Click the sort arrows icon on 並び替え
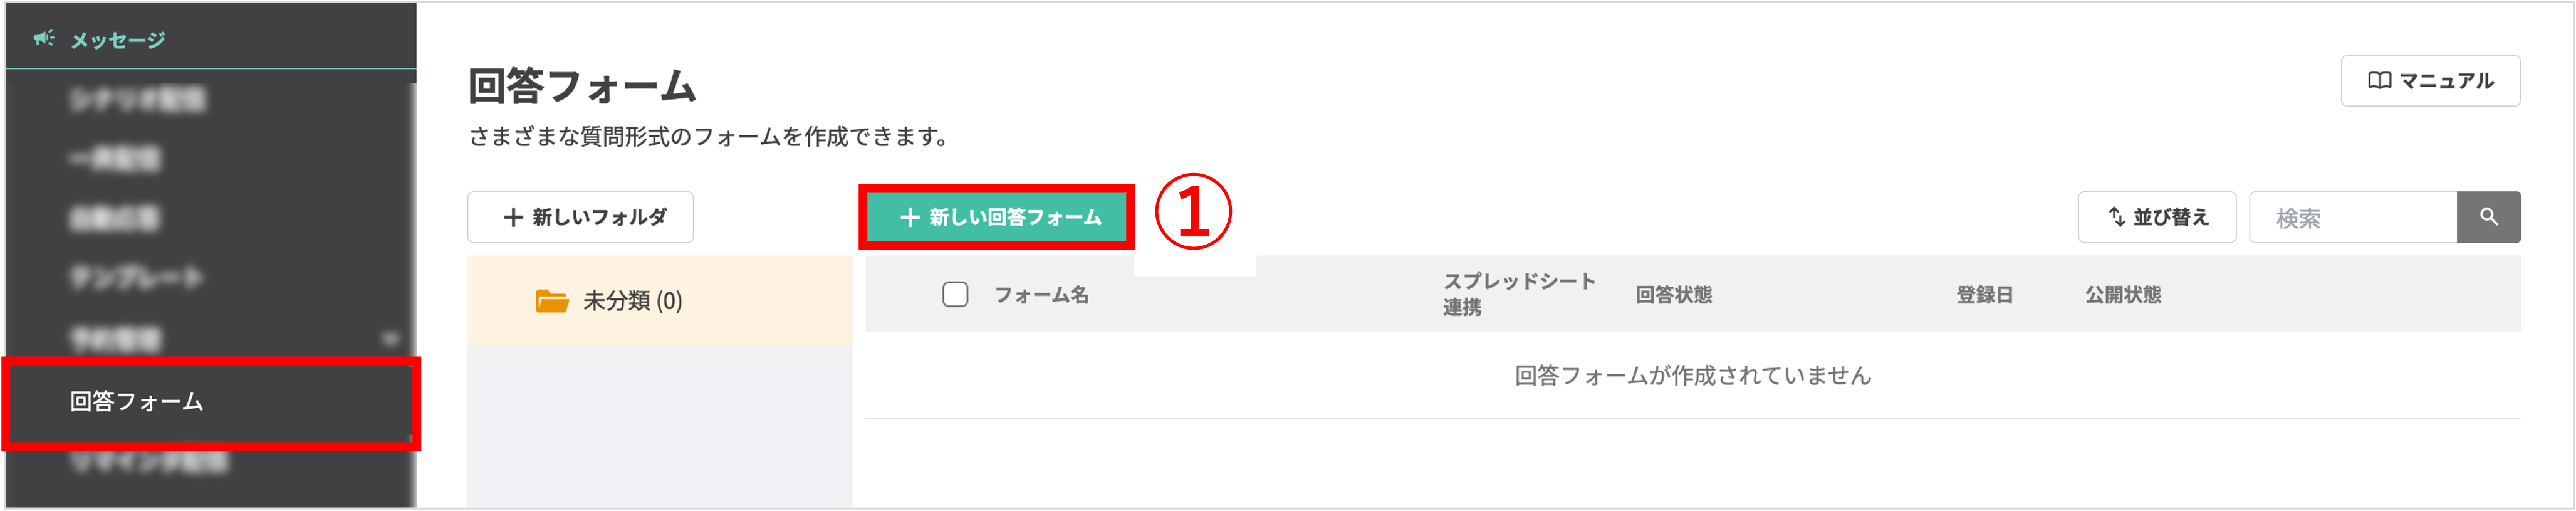The width and height of the screenshot is (2576, 511). pos(2116,217)
